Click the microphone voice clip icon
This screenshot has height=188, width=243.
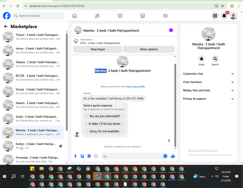click(x=75, y=156)
